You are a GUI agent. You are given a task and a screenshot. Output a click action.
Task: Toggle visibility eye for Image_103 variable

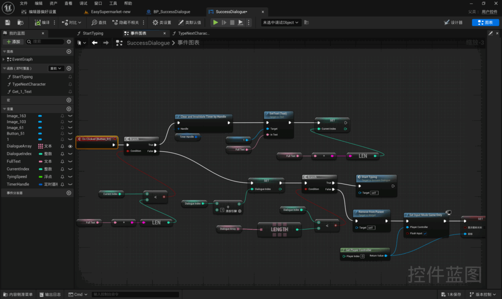pyautogui.click(x=70, y=122)
